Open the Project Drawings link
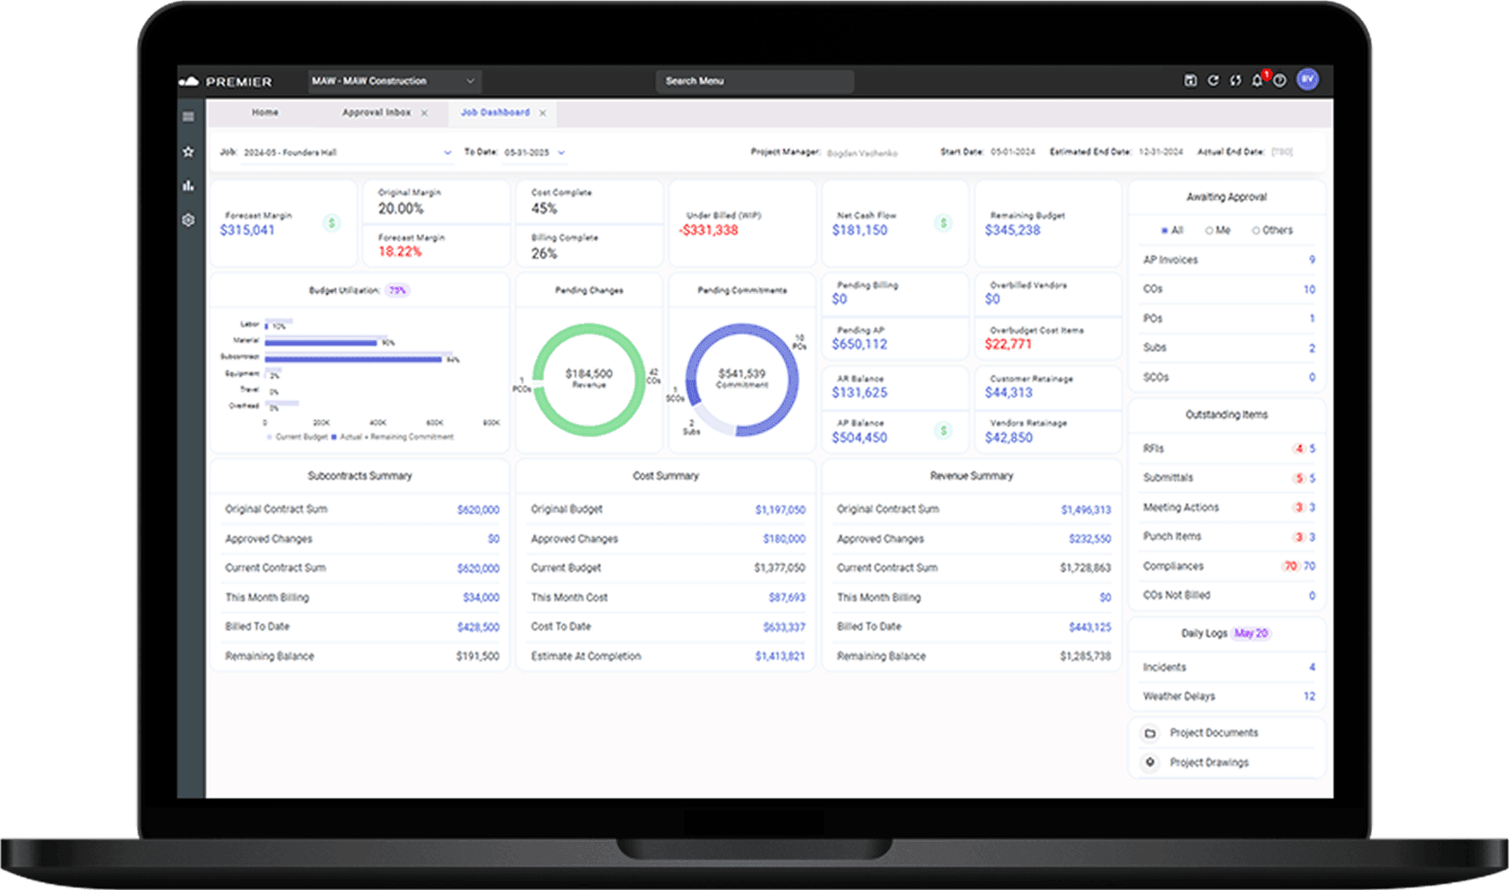Viewport: 1510px width, 890px height. coord(1209,762)
